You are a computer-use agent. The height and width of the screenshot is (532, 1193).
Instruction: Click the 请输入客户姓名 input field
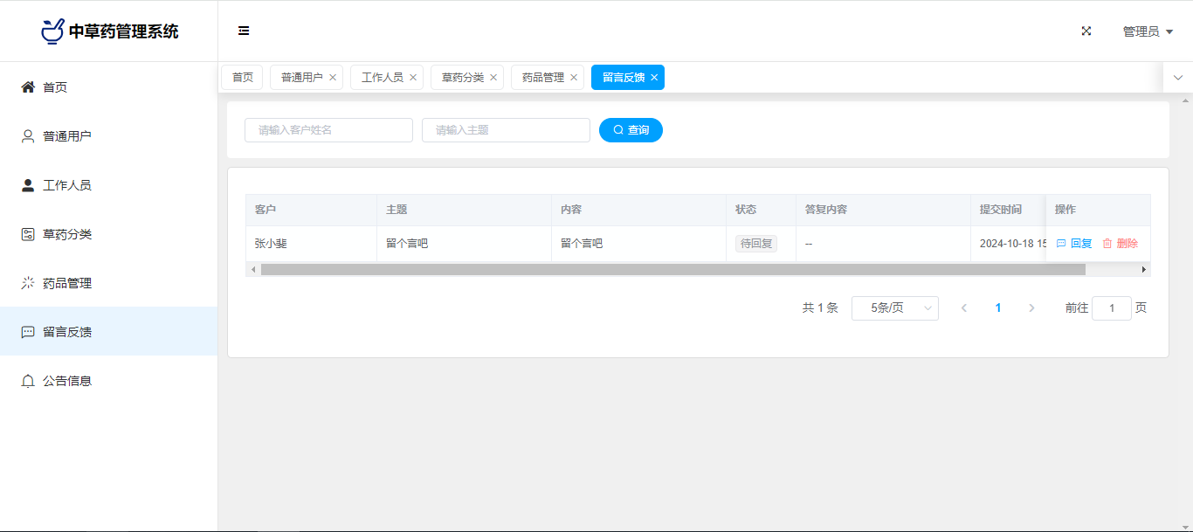point(328,130)
